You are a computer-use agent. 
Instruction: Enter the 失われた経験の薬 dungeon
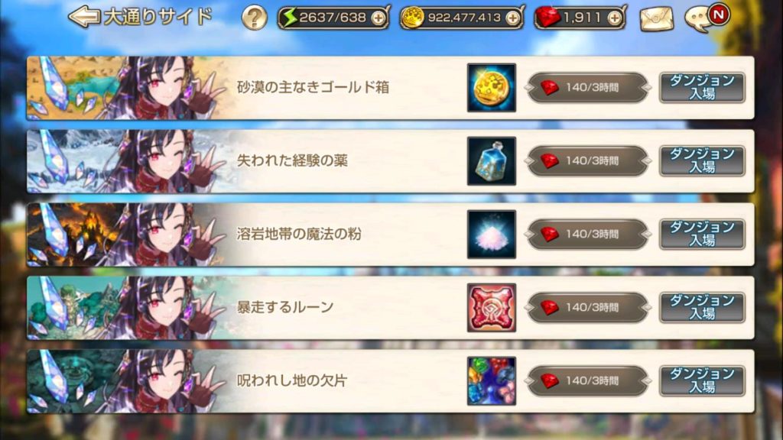pyautogui.click(x=702, y=160)
